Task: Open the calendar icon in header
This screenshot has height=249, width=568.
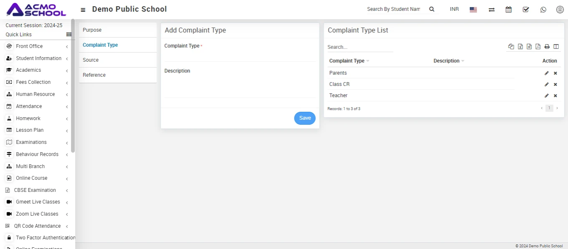Action: click(x=508, y=9)
